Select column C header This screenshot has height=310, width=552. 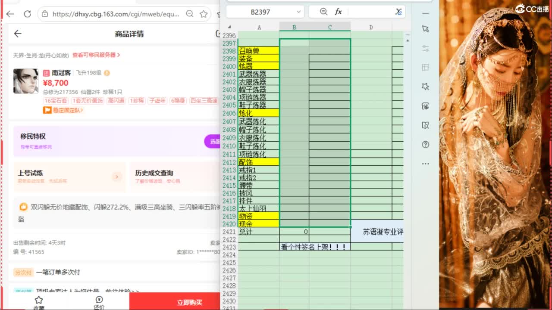[x=330, y=27]
